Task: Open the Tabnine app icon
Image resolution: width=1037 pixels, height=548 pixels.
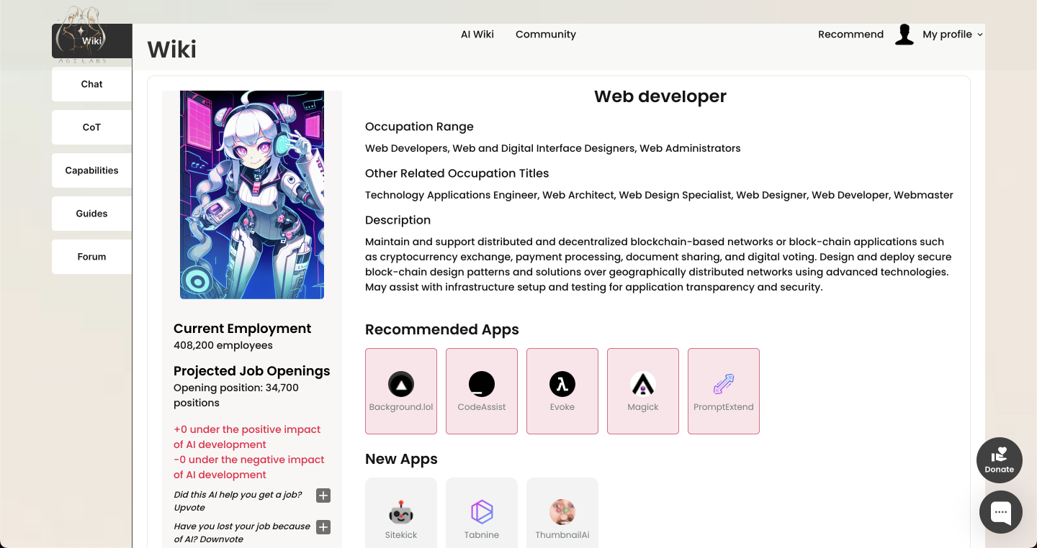Action: pos(482,513)
